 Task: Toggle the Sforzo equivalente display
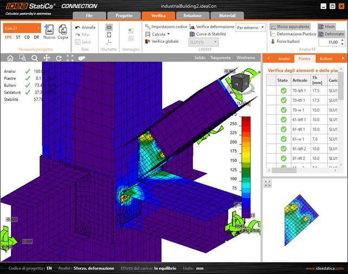pyautogui.click(x=290, y=27)
